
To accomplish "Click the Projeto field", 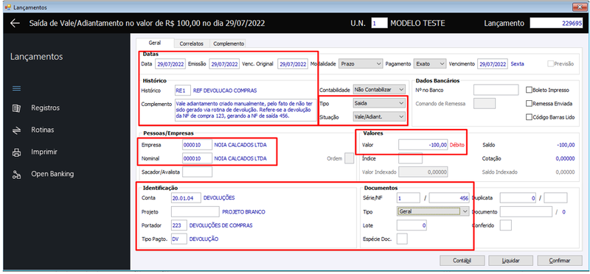I will click(195, 211).
